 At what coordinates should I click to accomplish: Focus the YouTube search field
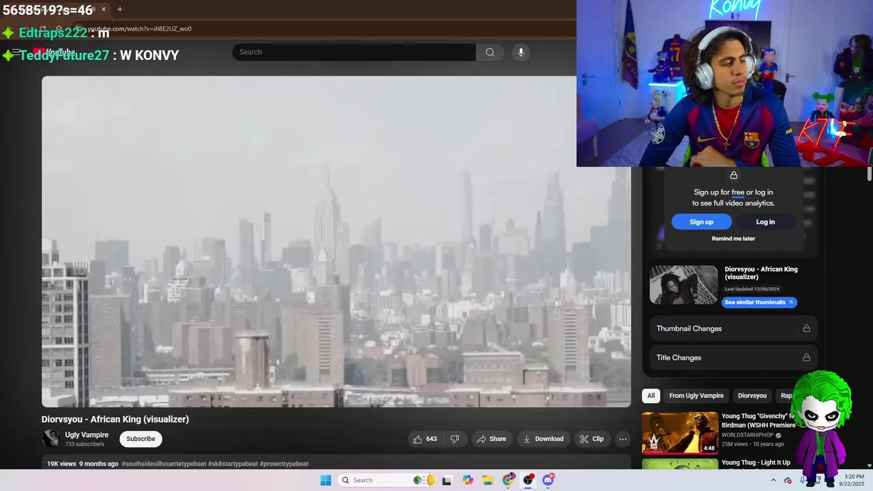[354, 53]
